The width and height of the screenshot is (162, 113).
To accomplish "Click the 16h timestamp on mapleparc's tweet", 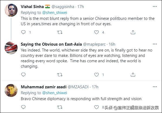I will pyautogui.click(x=112, y=43).
